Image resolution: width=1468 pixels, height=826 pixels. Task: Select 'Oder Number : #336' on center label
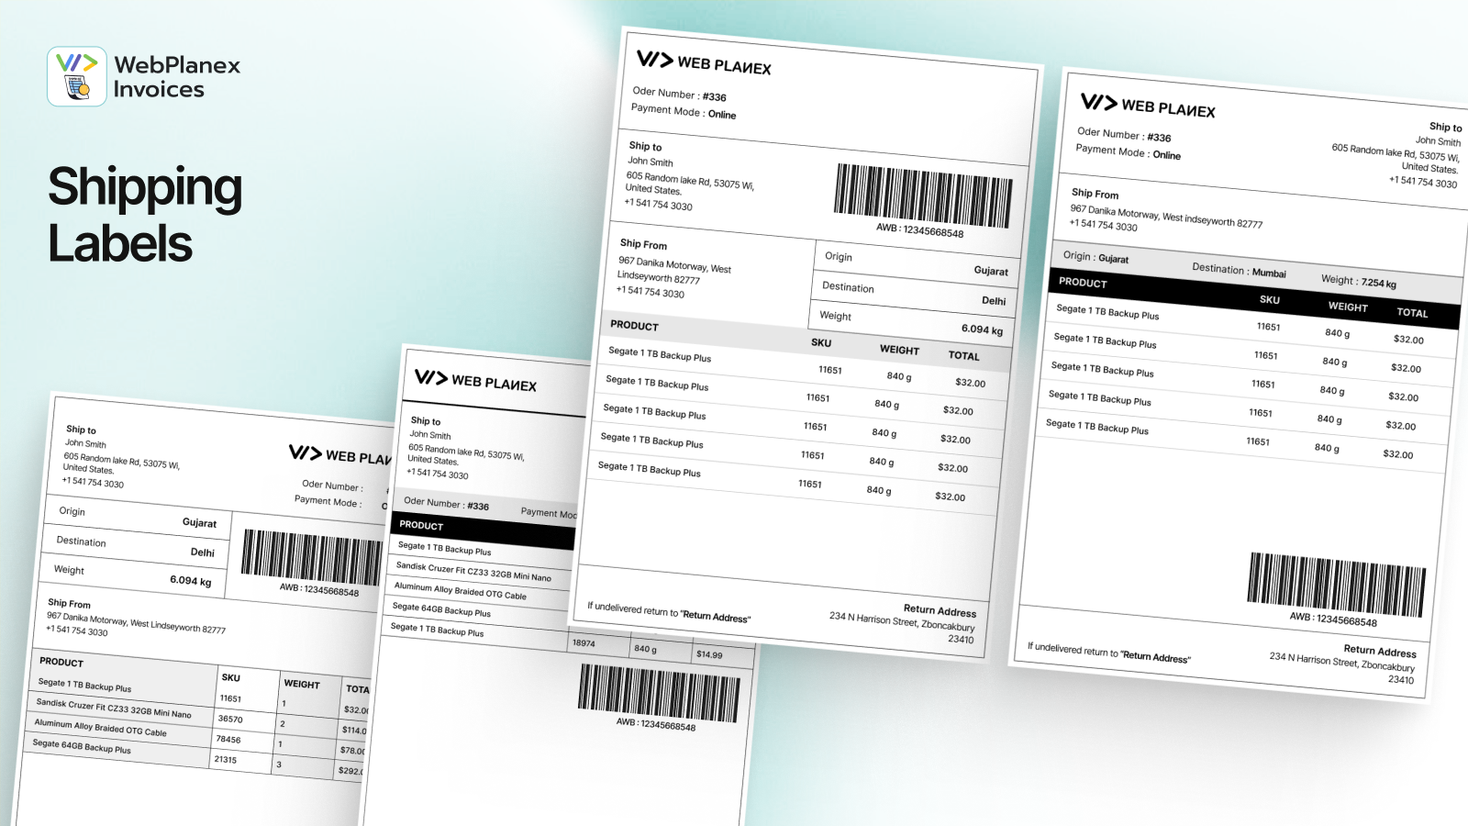click(x=679, y=94)
